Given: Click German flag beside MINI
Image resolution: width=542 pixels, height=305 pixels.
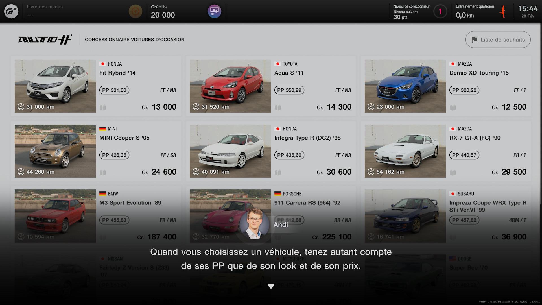Looking at the screenshot, I should [103, 129].
